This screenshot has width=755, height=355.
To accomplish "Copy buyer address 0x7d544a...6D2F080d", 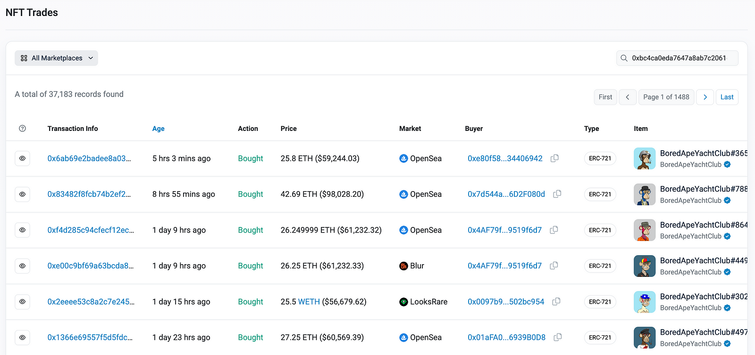I will pos(557,194).
